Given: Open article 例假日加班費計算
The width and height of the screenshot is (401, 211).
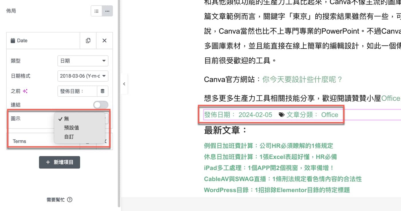Looking at the screenshot, I should (268, 146).
